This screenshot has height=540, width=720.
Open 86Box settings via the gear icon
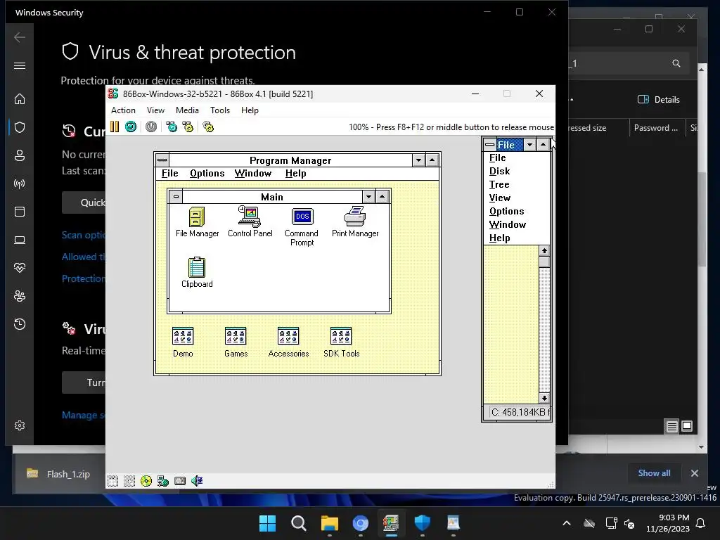coord(208,127)
